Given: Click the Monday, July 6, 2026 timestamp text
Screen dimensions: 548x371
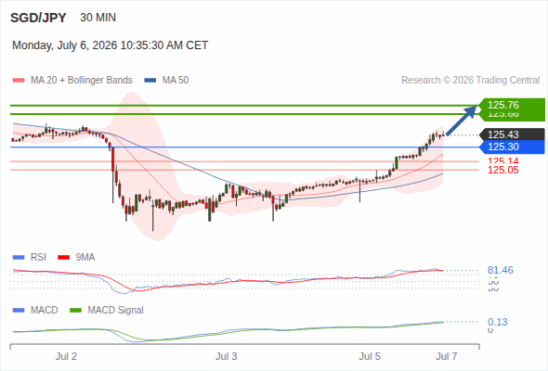Looking at the screenshot, I should coord(111,45).
